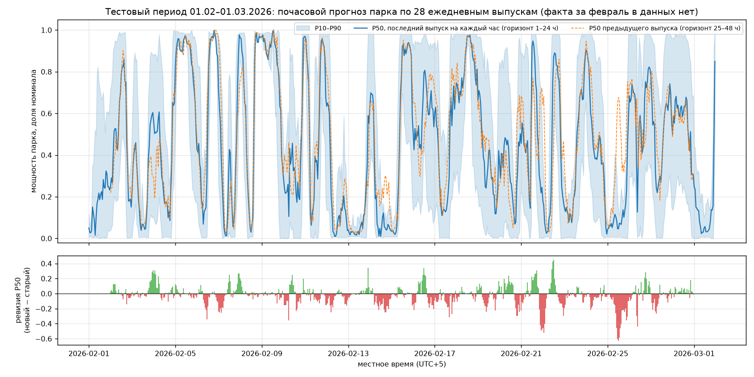754x377 pixels.
Task: Click the revision chart y-tick "−0.6"
Action: 44,339
